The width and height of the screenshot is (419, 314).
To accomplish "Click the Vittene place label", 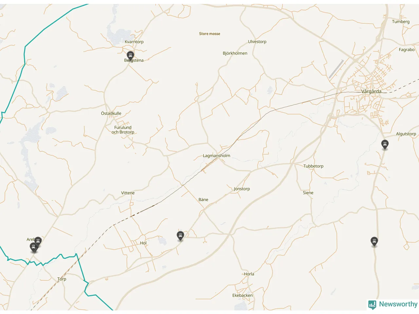I will (128, 193).
